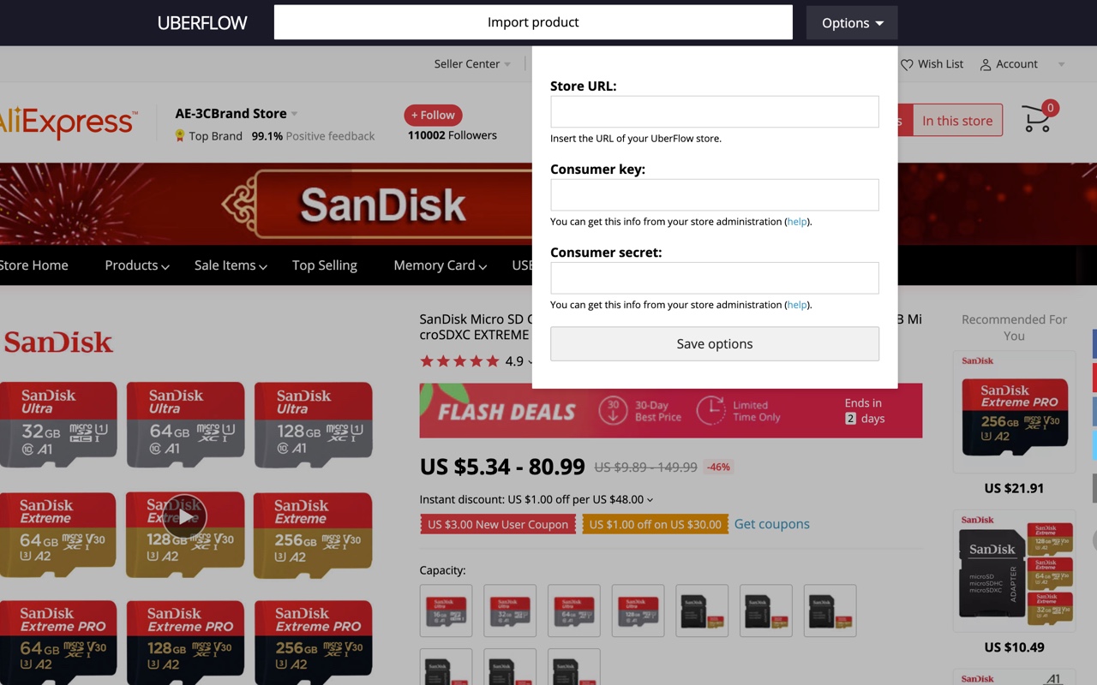Click the Top Brand badge icon
The image size is (1097, 685).
click(180, 135)
